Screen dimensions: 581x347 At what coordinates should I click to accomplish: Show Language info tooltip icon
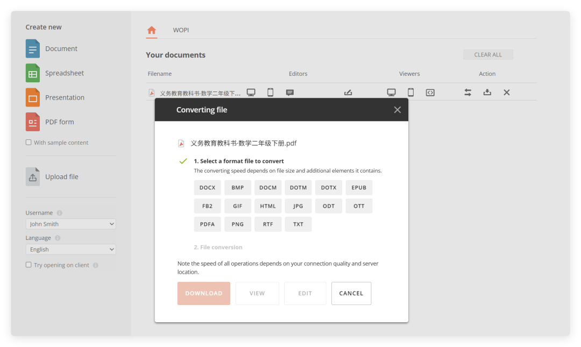pos(58,238)
